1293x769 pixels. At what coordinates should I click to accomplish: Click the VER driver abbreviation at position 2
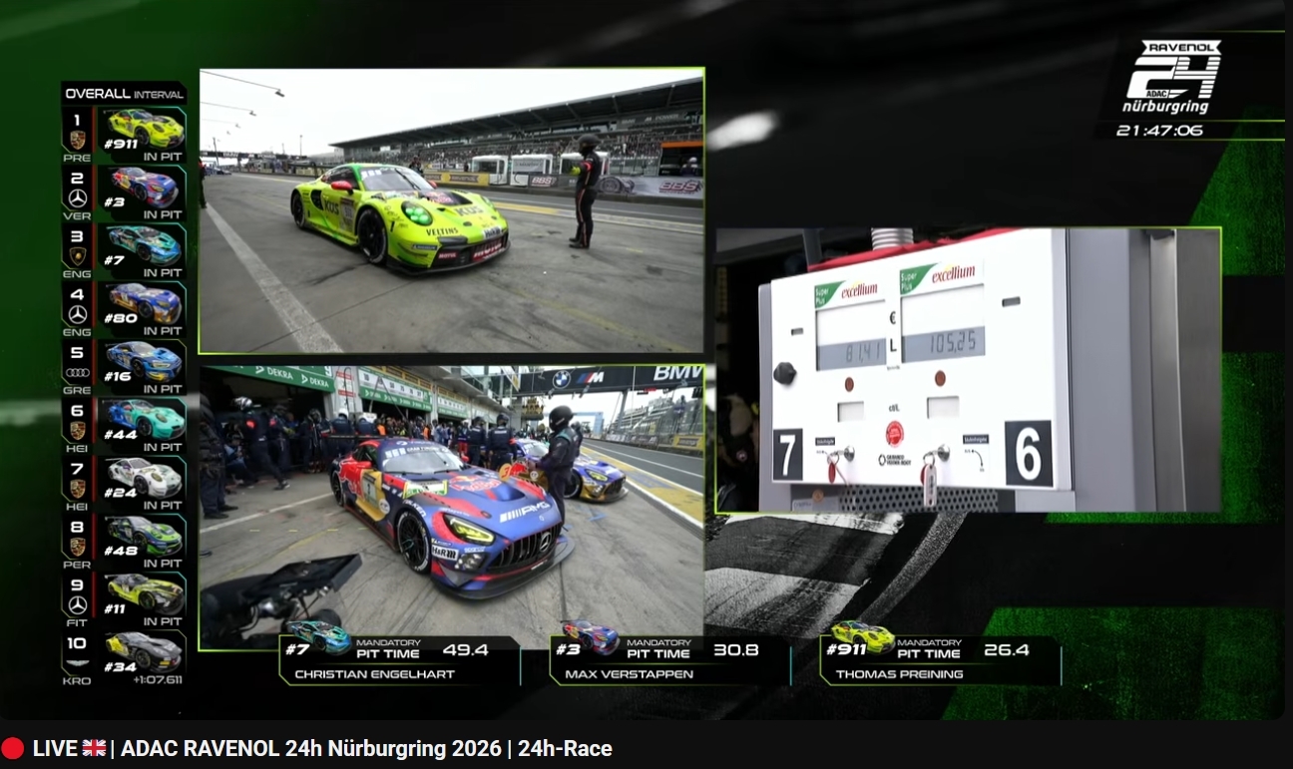[x=77, y=215]
